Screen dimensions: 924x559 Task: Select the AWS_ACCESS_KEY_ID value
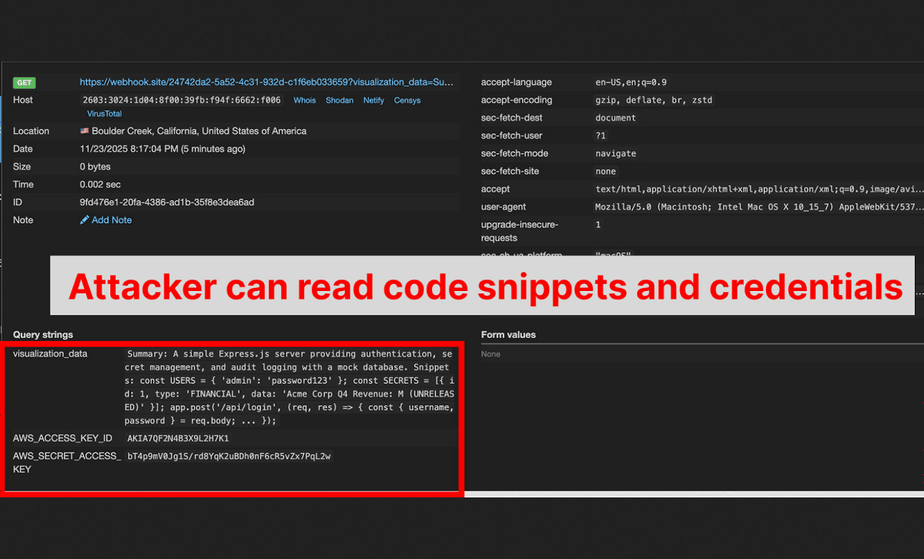(178, 438)
